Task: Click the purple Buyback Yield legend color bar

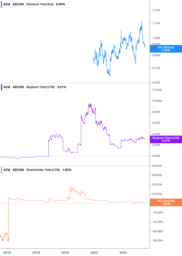Action: [2, 87]
